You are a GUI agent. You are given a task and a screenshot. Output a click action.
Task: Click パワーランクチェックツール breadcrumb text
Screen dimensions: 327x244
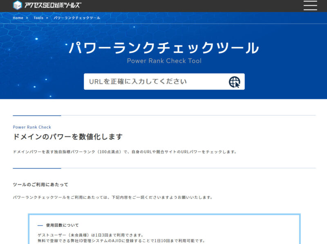77,18
